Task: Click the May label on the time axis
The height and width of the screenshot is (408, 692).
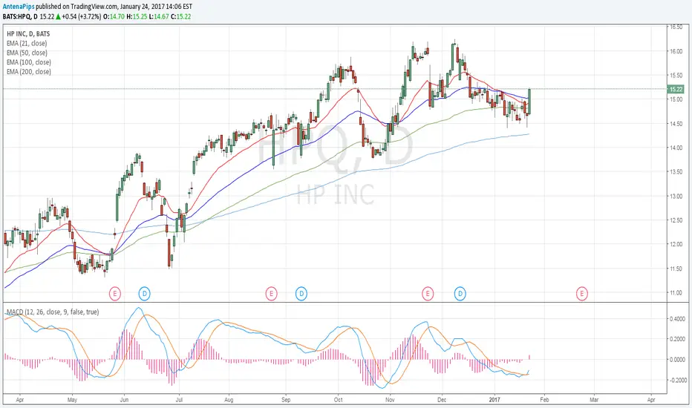Action: click(72, 400)
